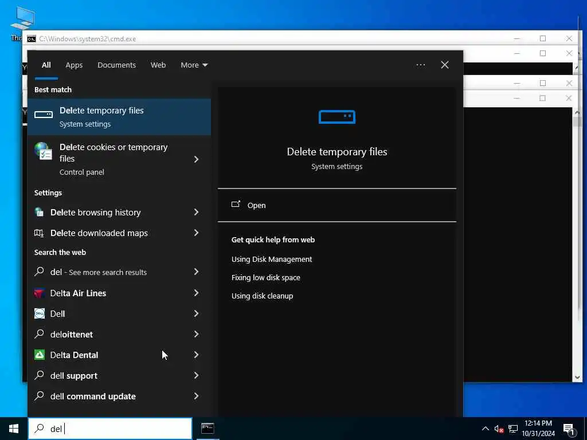Select the 'dell command update' web suggestion
587x440 pixels.
93,396
